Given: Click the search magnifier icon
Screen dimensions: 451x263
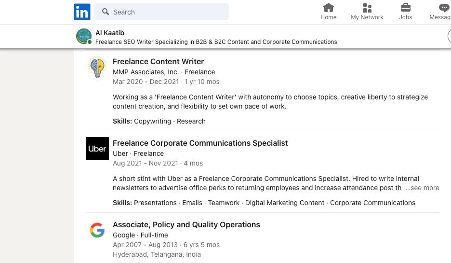Looking at the screenshot, I should point(106,12).
